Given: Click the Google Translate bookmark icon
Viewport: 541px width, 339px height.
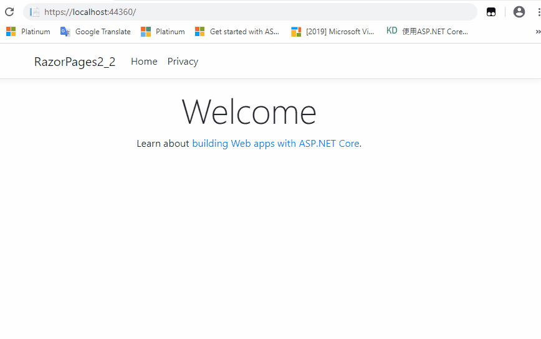Looking at the screenshot, I should pos(65,32).
